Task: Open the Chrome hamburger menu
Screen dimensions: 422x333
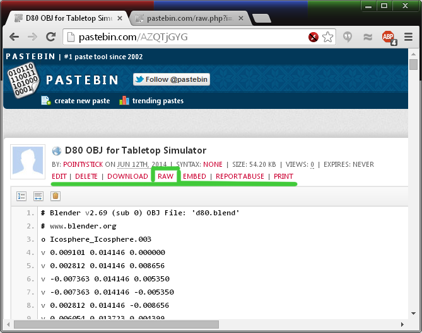Action: (x=408, y=37)
